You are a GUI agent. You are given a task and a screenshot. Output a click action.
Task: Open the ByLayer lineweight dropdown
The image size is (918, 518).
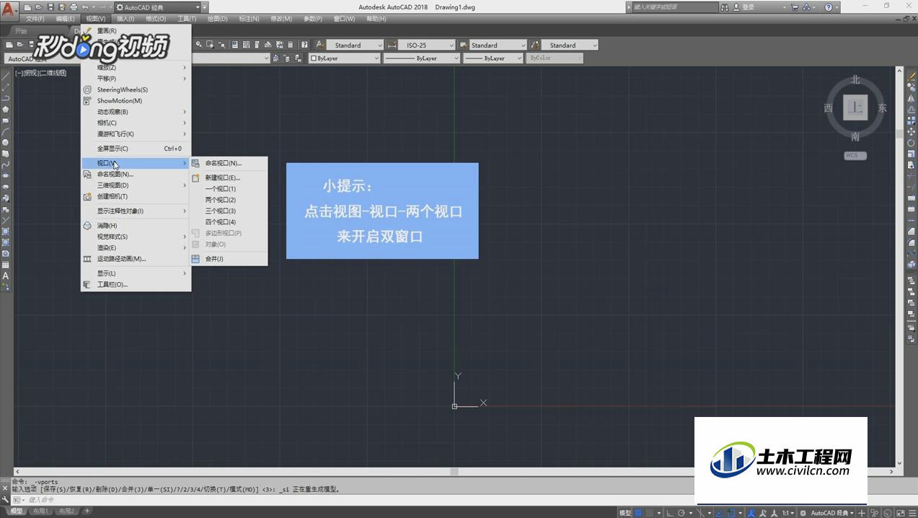[493, 58]
